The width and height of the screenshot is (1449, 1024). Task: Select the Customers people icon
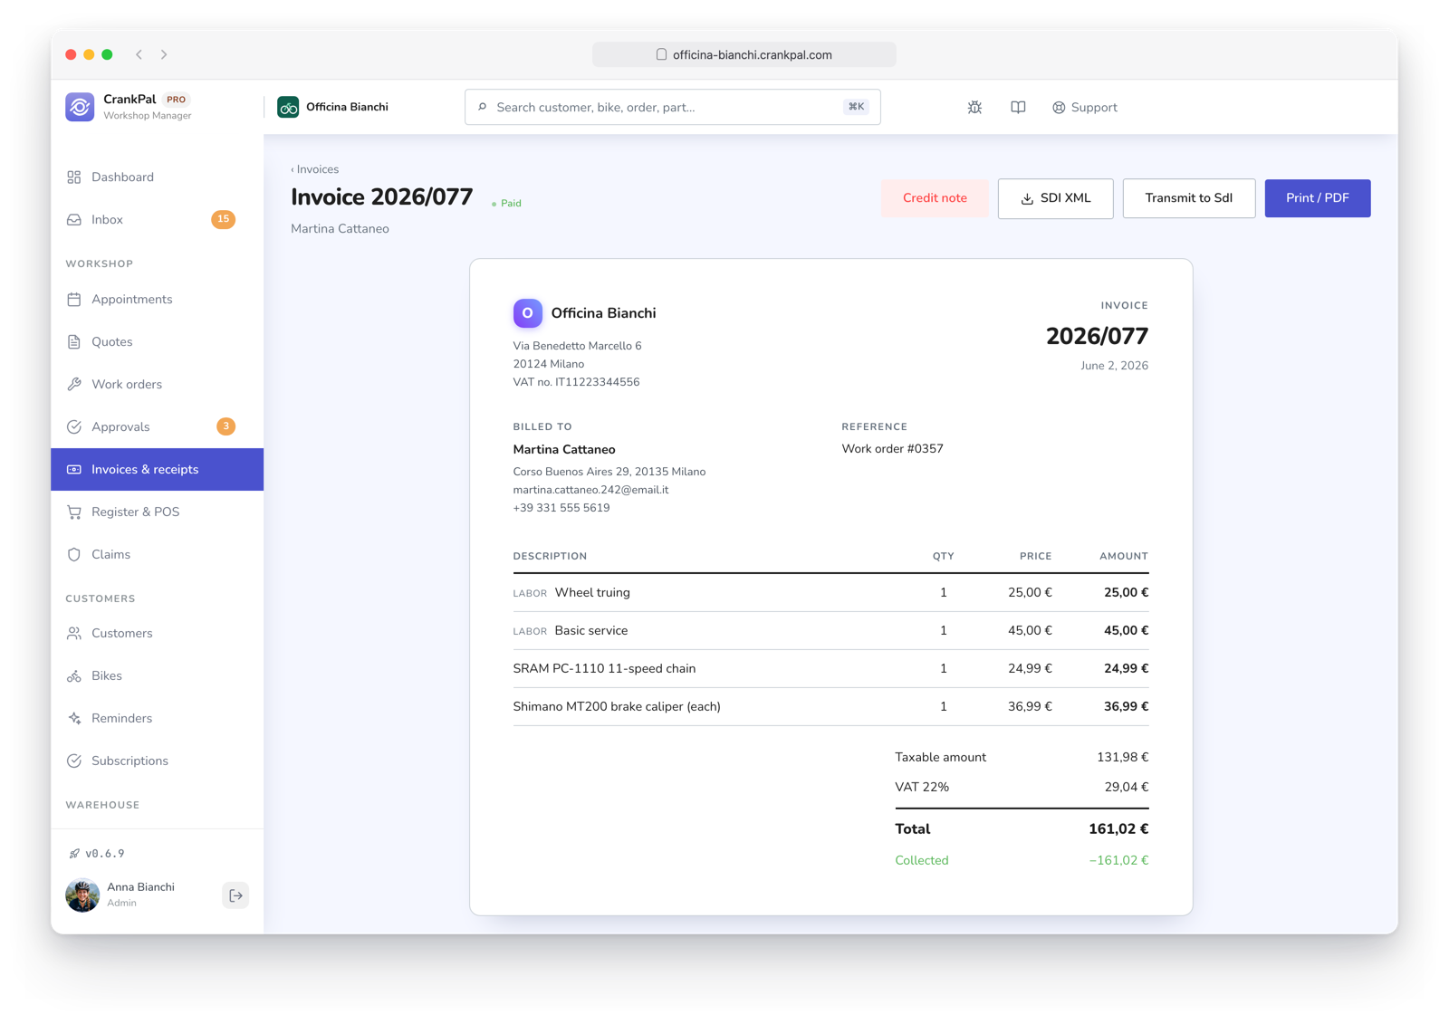pyautogui.click(x=74, y=634)
